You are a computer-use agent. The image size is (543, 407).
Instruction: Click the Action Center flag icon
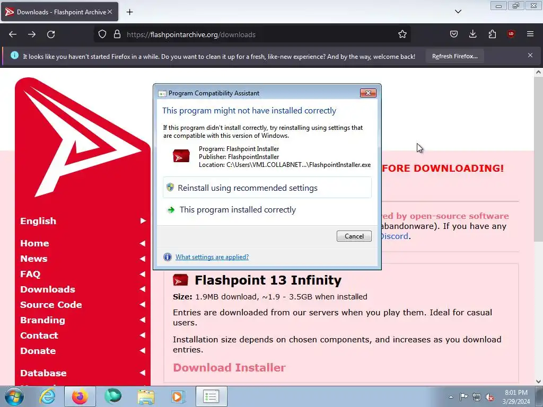(463, 397)
